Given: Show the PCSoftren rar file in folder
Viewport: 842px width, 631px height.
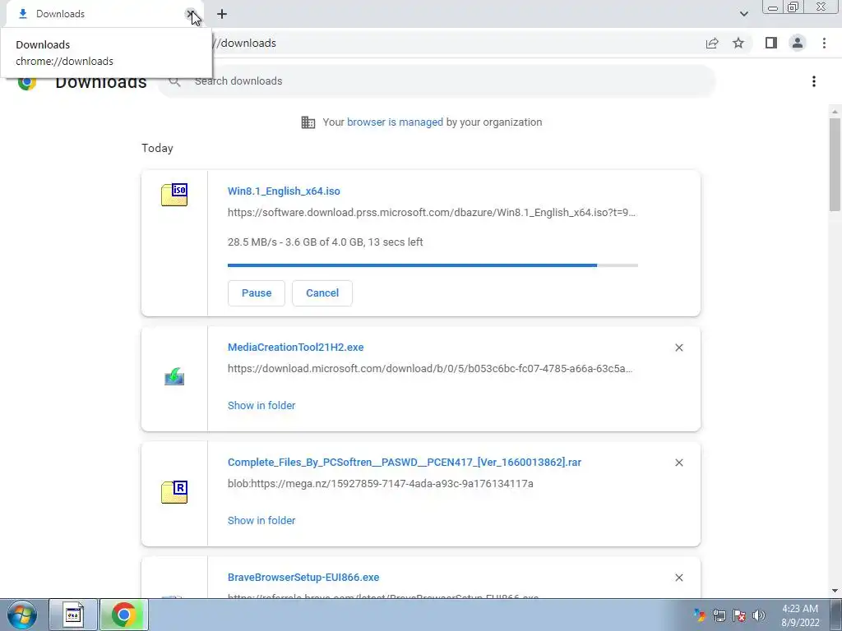Looking at the screenshot, I should [x=261, y=520].
